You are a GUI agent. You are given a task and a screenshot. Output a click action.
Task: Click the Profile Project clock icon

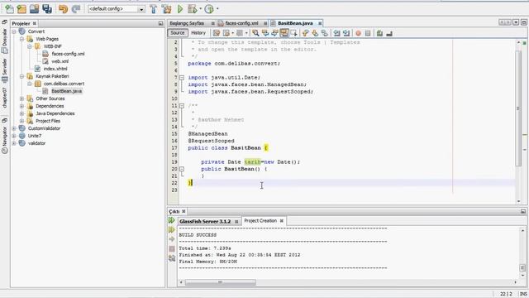209,9
